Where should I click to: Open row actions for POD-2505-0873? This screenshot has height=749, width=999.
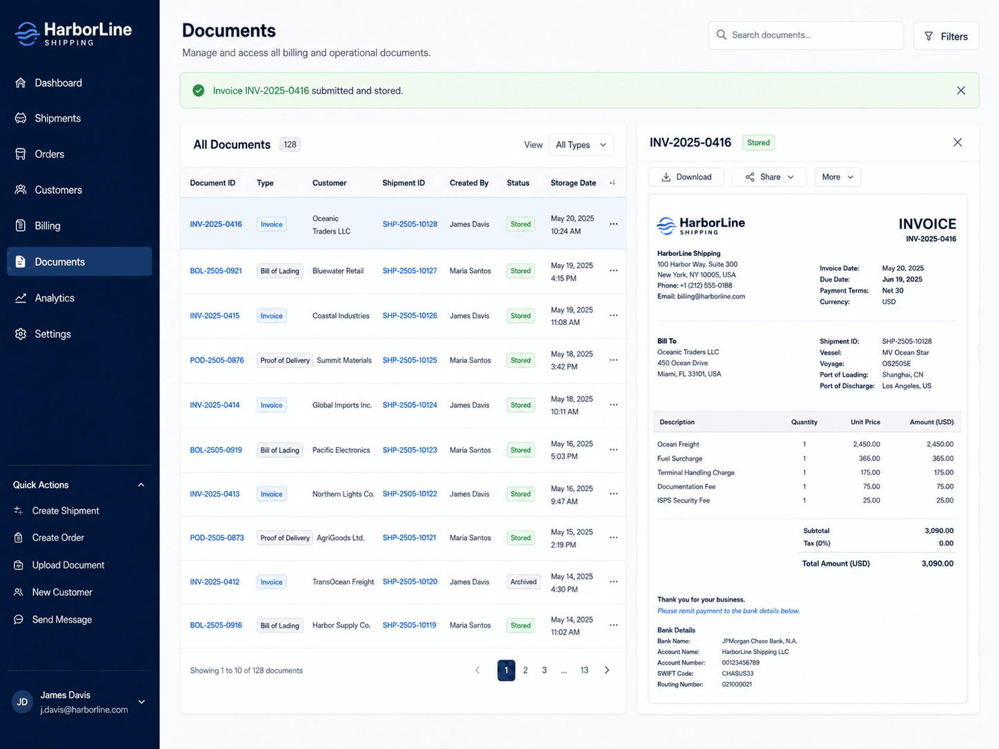point(613,538)
